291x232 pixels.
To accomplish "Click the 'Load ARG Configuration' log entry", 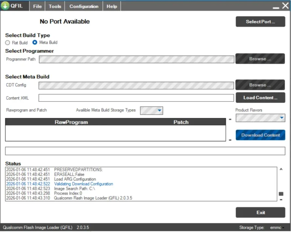I will pos(75,179).
